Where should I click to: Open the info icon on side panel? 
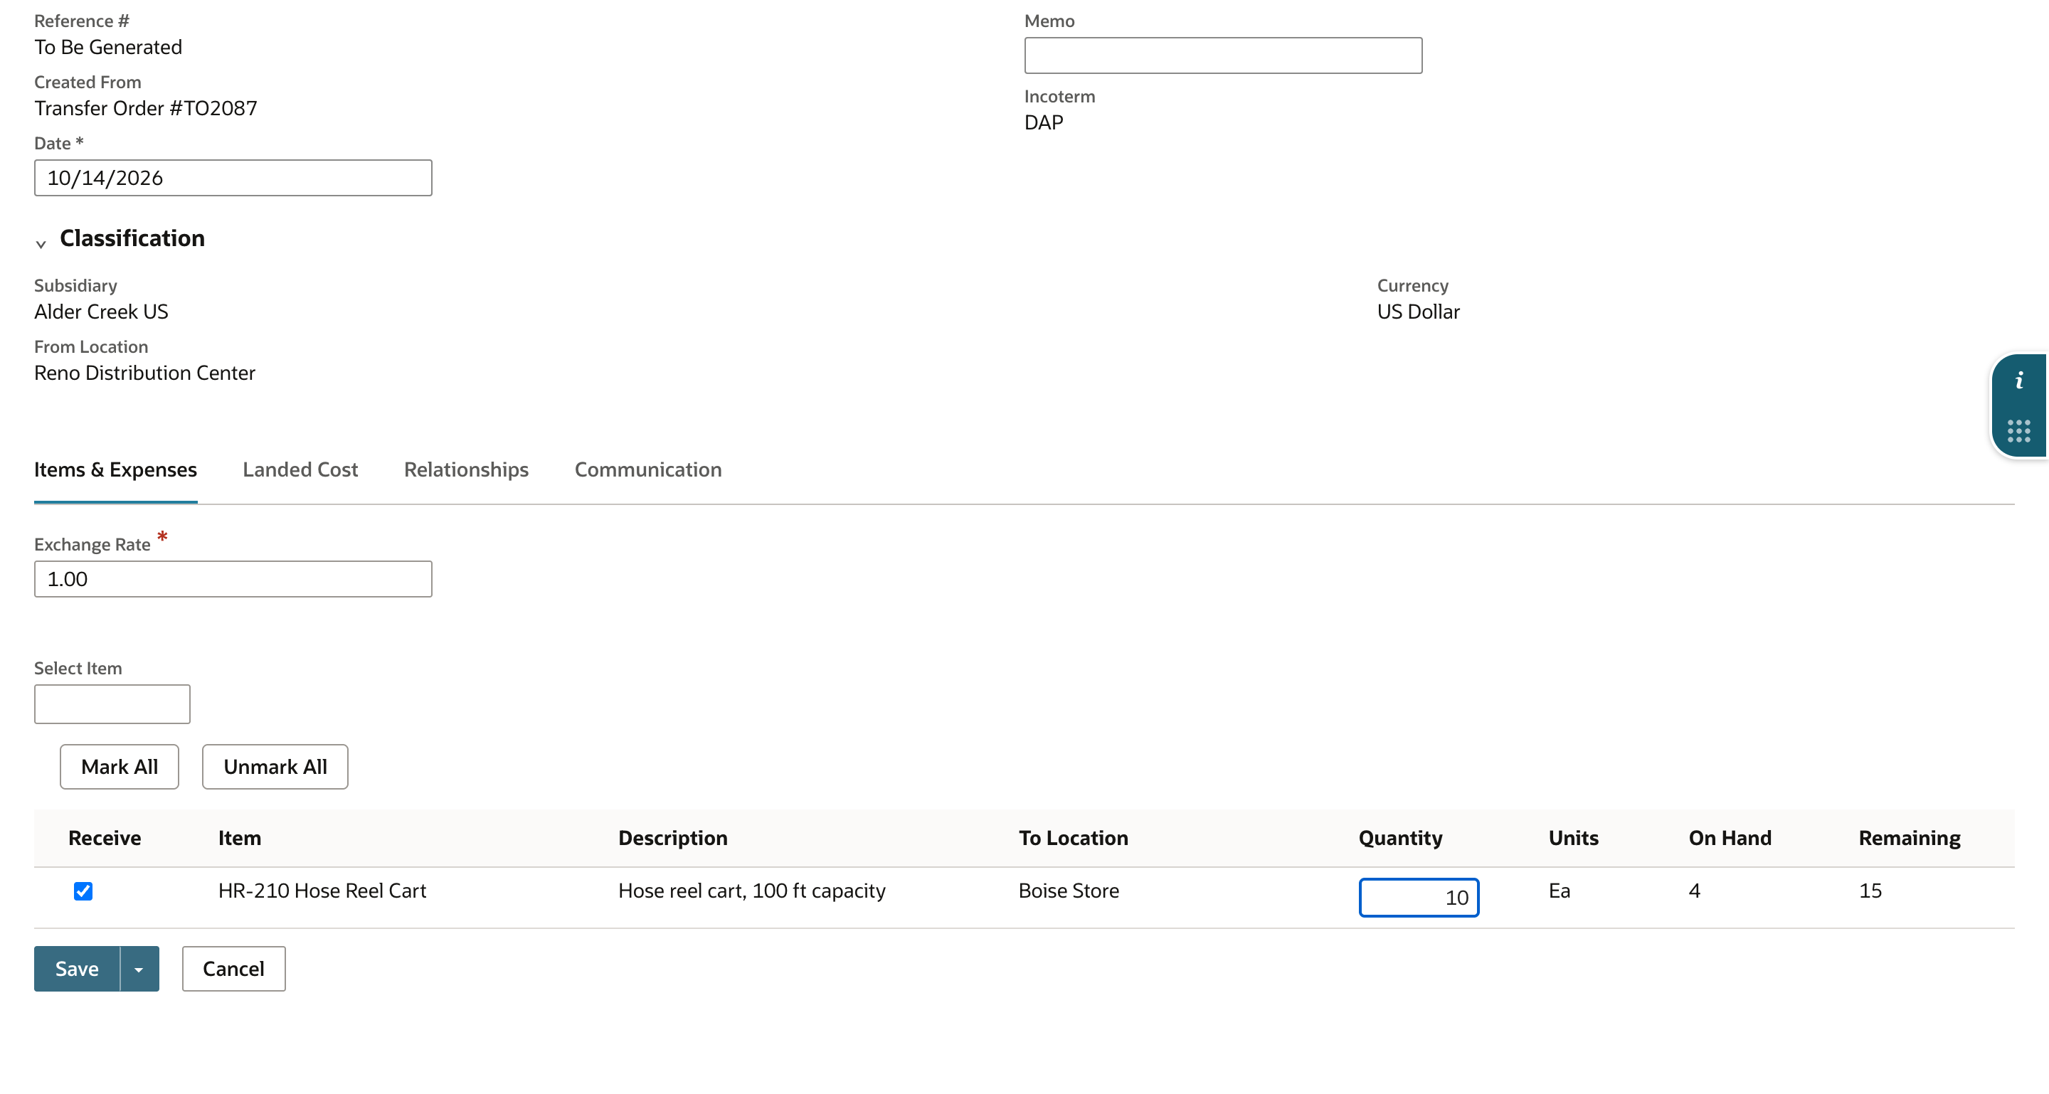2019,381
